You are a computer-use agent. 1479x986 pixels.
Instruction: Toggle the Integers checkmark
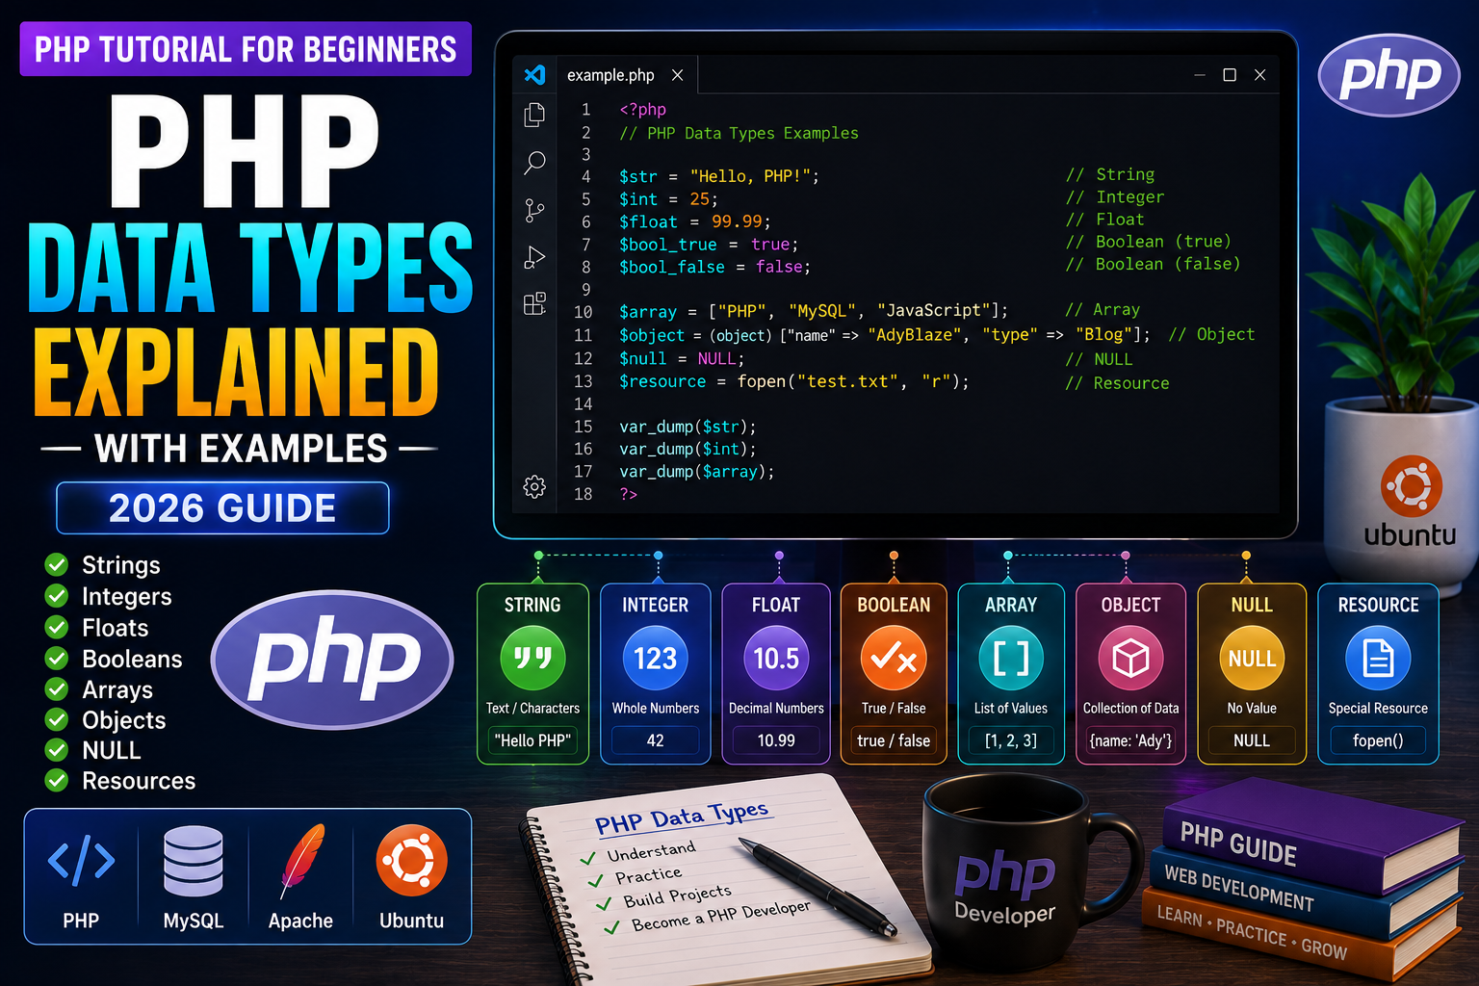pos(57,596)
